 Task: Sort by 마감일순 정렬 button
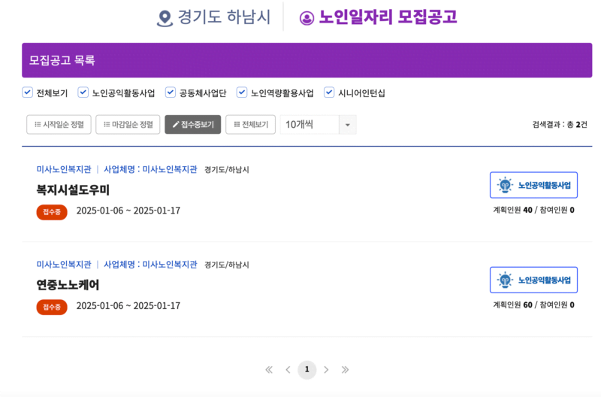128,125
